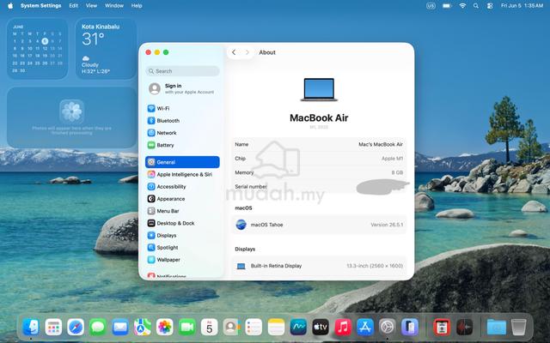Click the June calendar widget

point(37,49)
